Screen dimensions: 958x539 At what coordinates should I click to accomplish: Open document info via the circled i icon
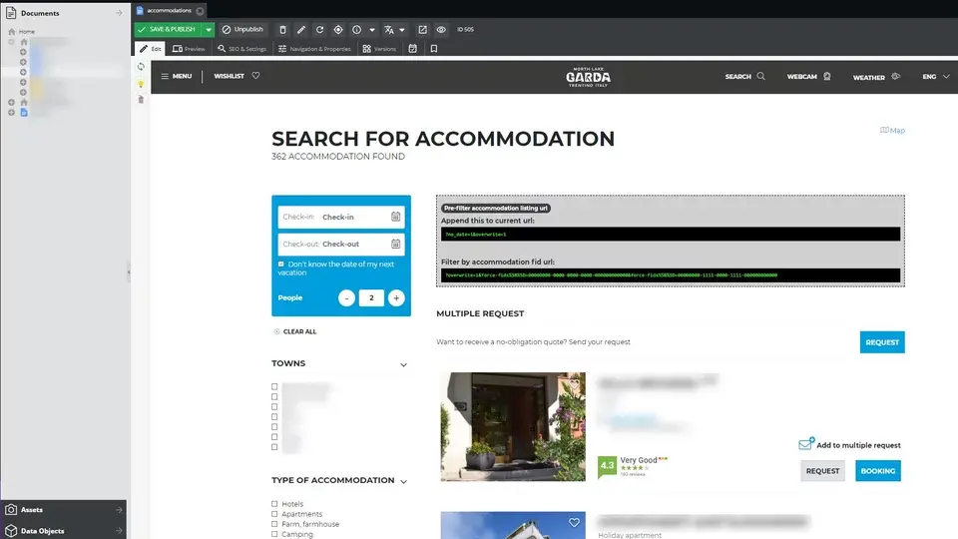tap(357, 29)
